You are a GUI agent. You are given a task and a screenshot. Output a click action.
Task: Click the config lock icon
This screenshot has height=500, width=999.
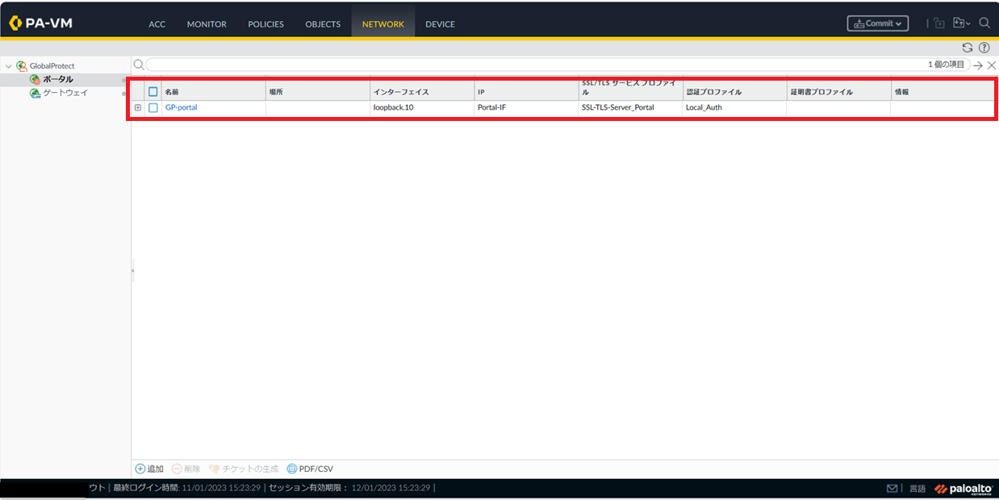(x=939, y=23)
